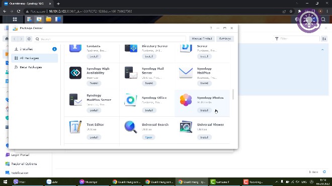Viewport: 332px width, 186px height.
Task: Click the Synology High Availability icon
Action: point(75,73)
